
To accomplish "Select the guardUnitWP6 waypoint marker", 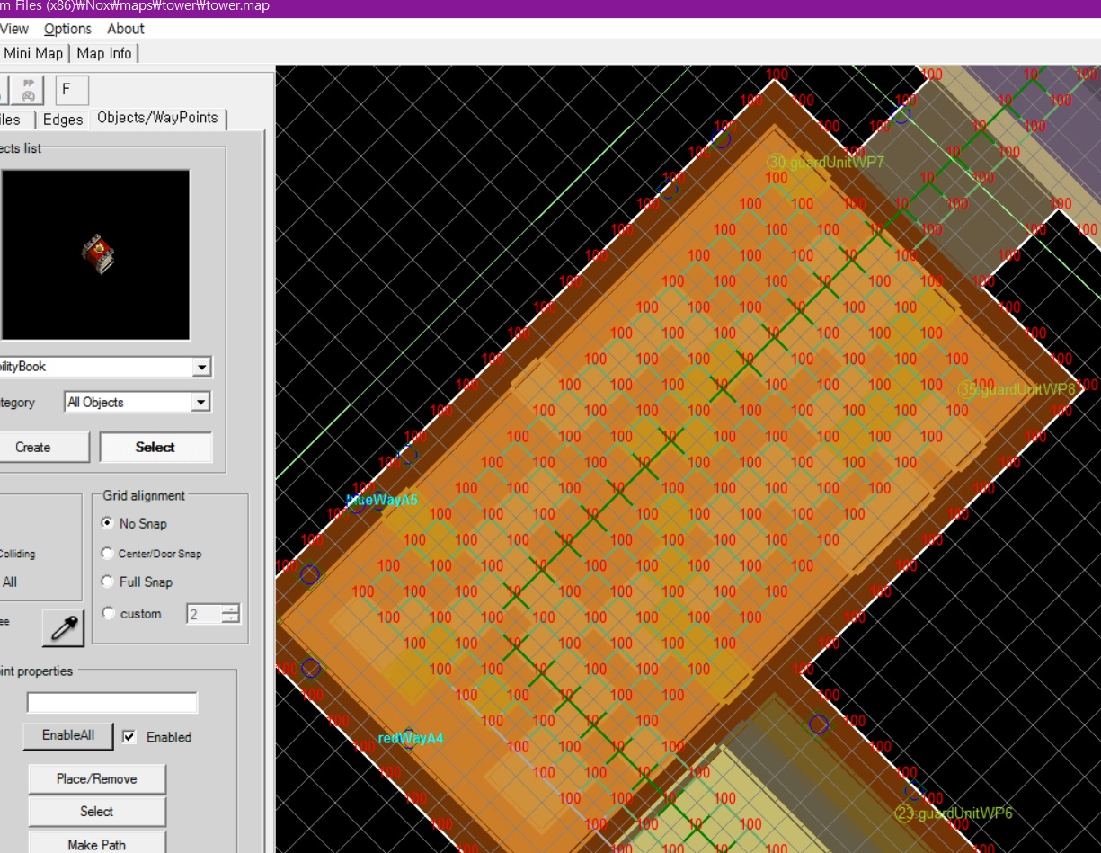I will (903, 813).
